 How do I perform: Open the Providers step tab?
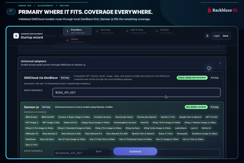coord(77,31)
